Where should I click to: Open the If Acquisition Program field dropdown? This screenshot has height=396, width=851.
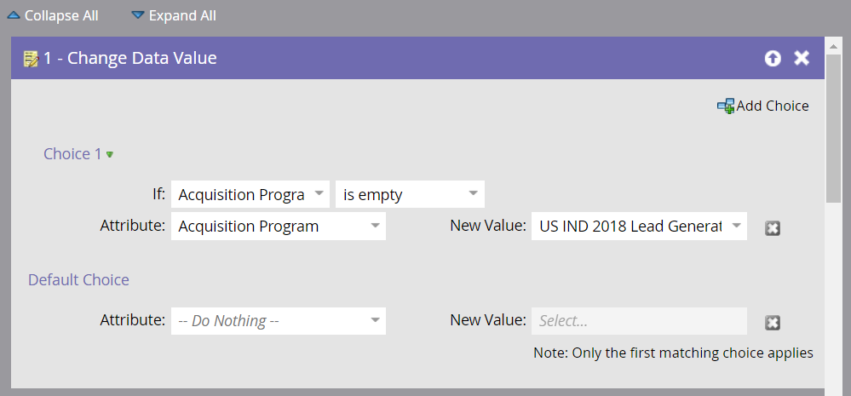coord(250,194)
